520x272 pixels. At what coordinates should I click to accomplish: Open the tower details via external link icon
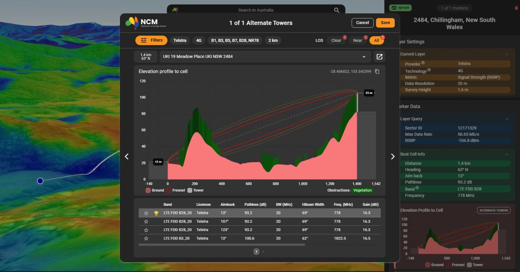[379, 56]
